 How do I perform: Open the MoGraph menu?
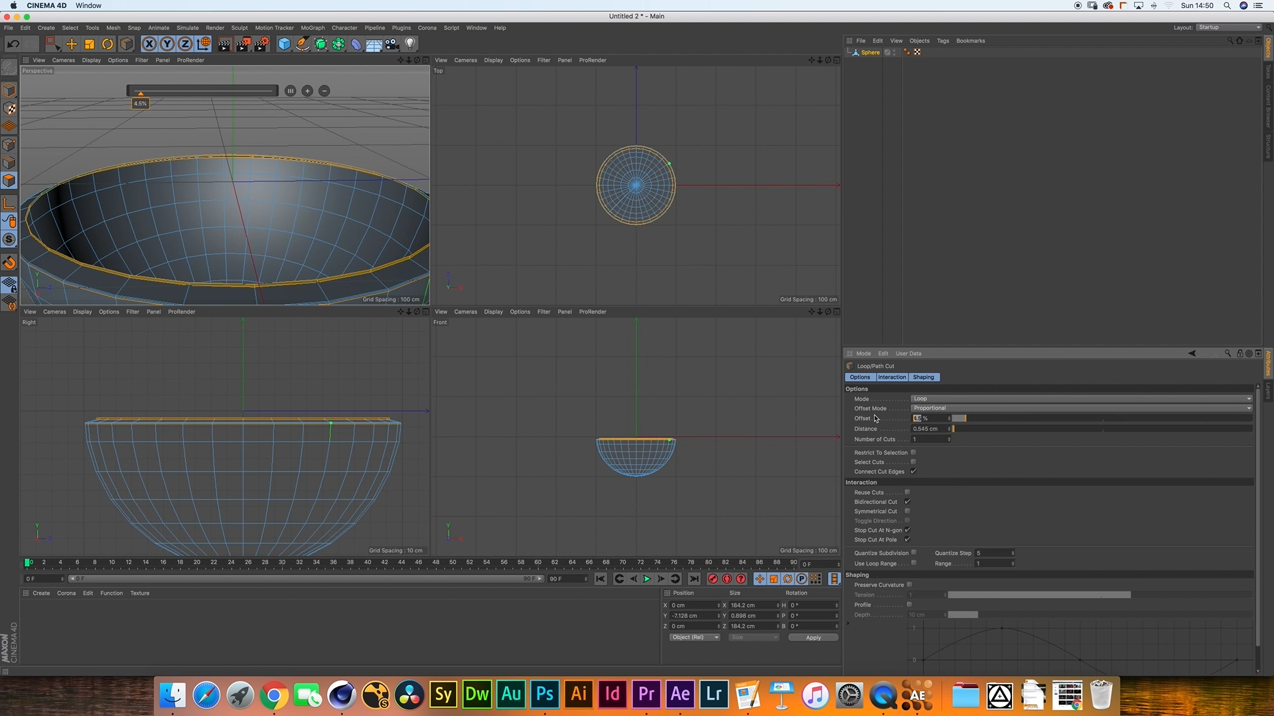click(x=313, y=28)
